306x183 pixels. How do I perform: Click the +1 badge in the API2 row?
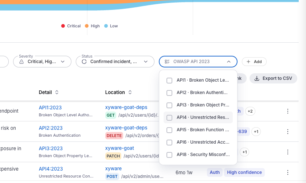pos(256,132)
